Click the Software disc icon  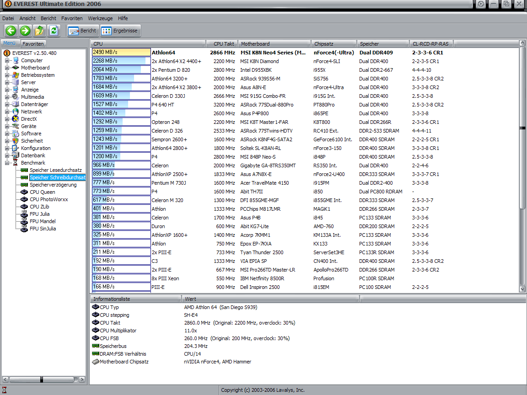coord(16,133)
